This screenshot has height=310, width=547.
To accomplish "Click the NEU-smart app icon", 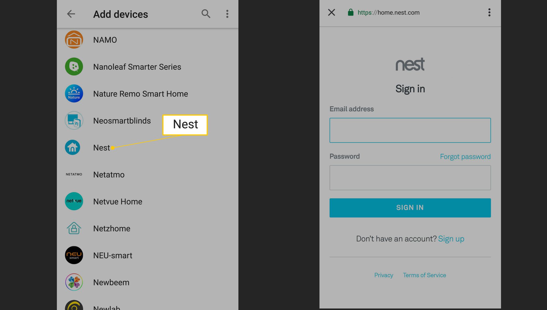I will (x=74, y=255).
